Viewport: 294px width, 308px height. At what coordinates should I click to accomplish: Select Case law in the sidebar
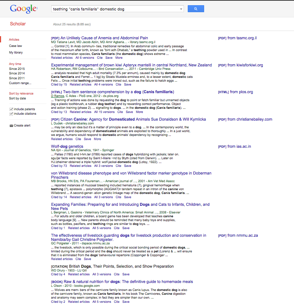(15, 46)
